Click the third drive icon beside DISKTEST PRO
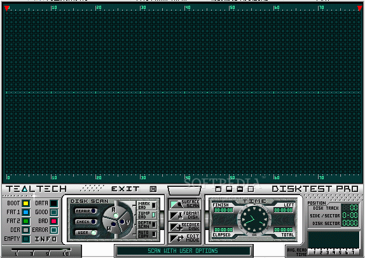 pos(240,189)
